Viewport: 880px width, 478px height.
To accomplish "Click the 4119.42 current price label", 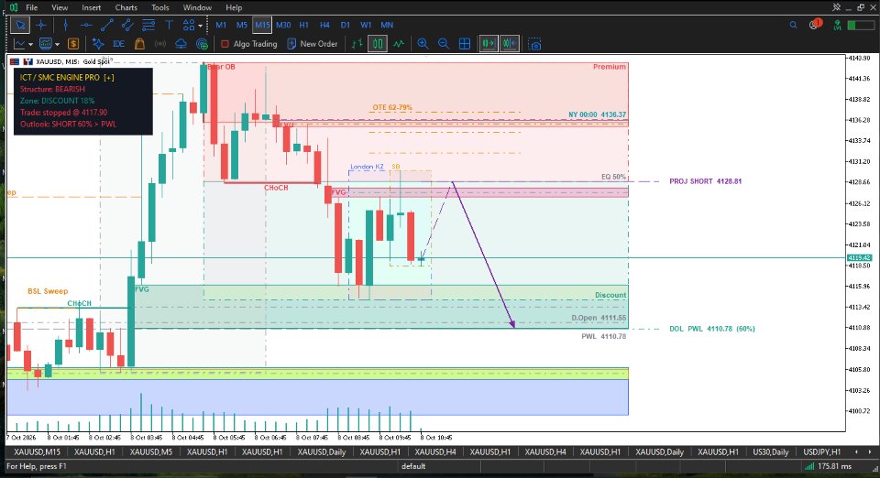I will click(859, 258).
